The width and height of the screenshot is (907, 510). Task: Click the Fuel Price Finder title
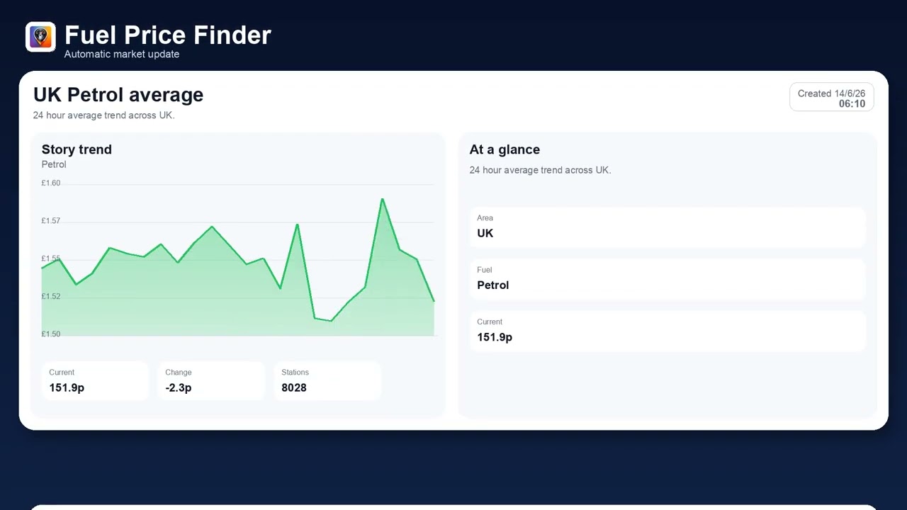pos(168,35)
